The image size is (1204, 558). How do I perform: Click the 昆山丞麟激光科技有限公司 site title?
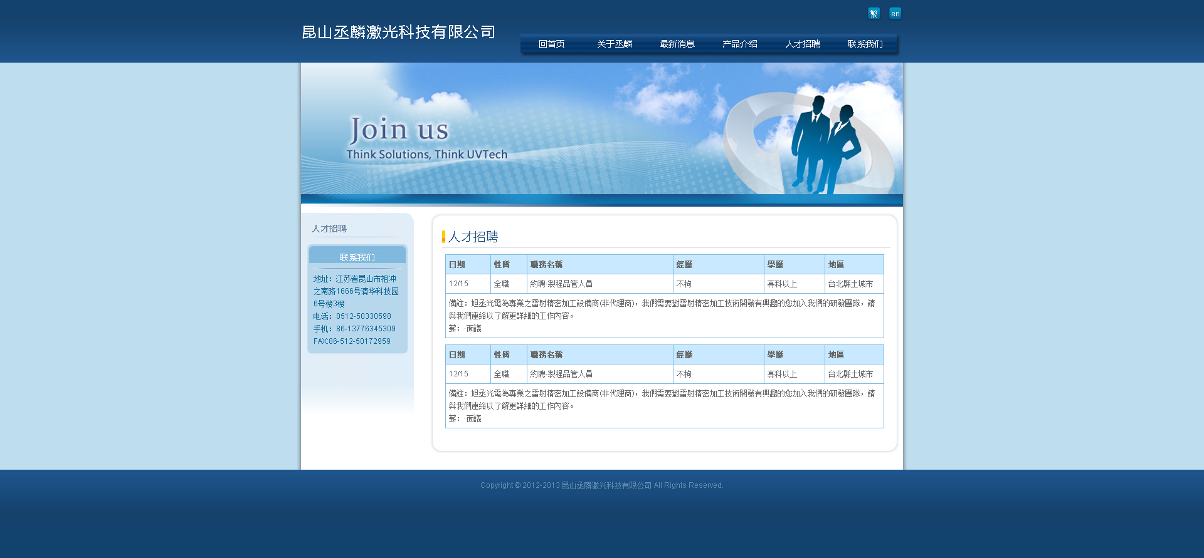pos(398,32)
